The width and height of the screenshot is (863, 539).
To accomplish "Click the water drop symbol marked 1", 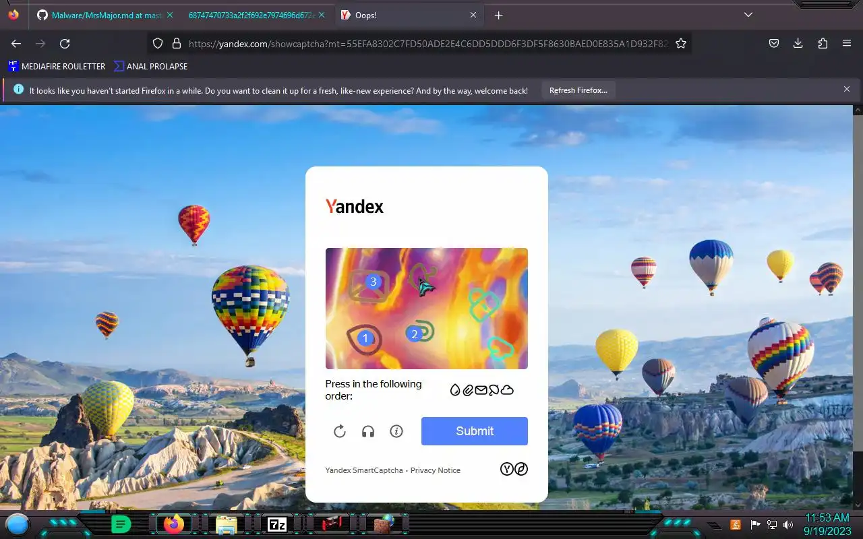I will 364,338.
